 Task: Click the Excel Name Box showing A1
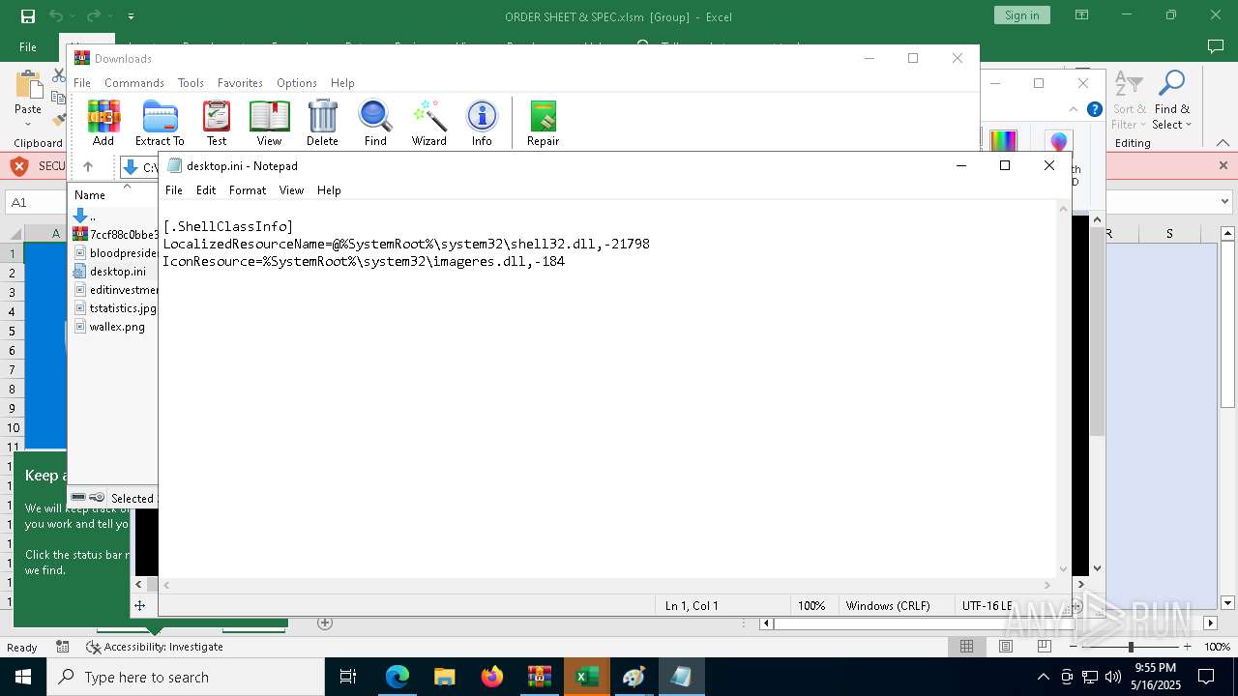click(x=35, y=202)
